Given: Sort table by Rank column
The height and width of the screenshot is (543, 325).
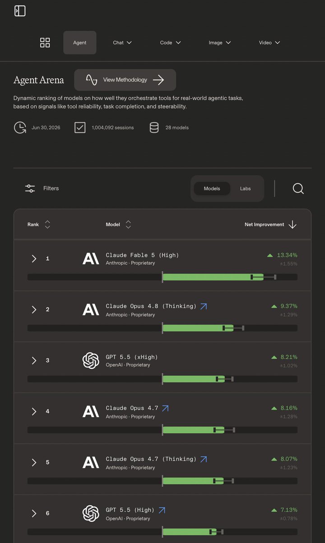Looking at the screenshot, I should (39, 224).
